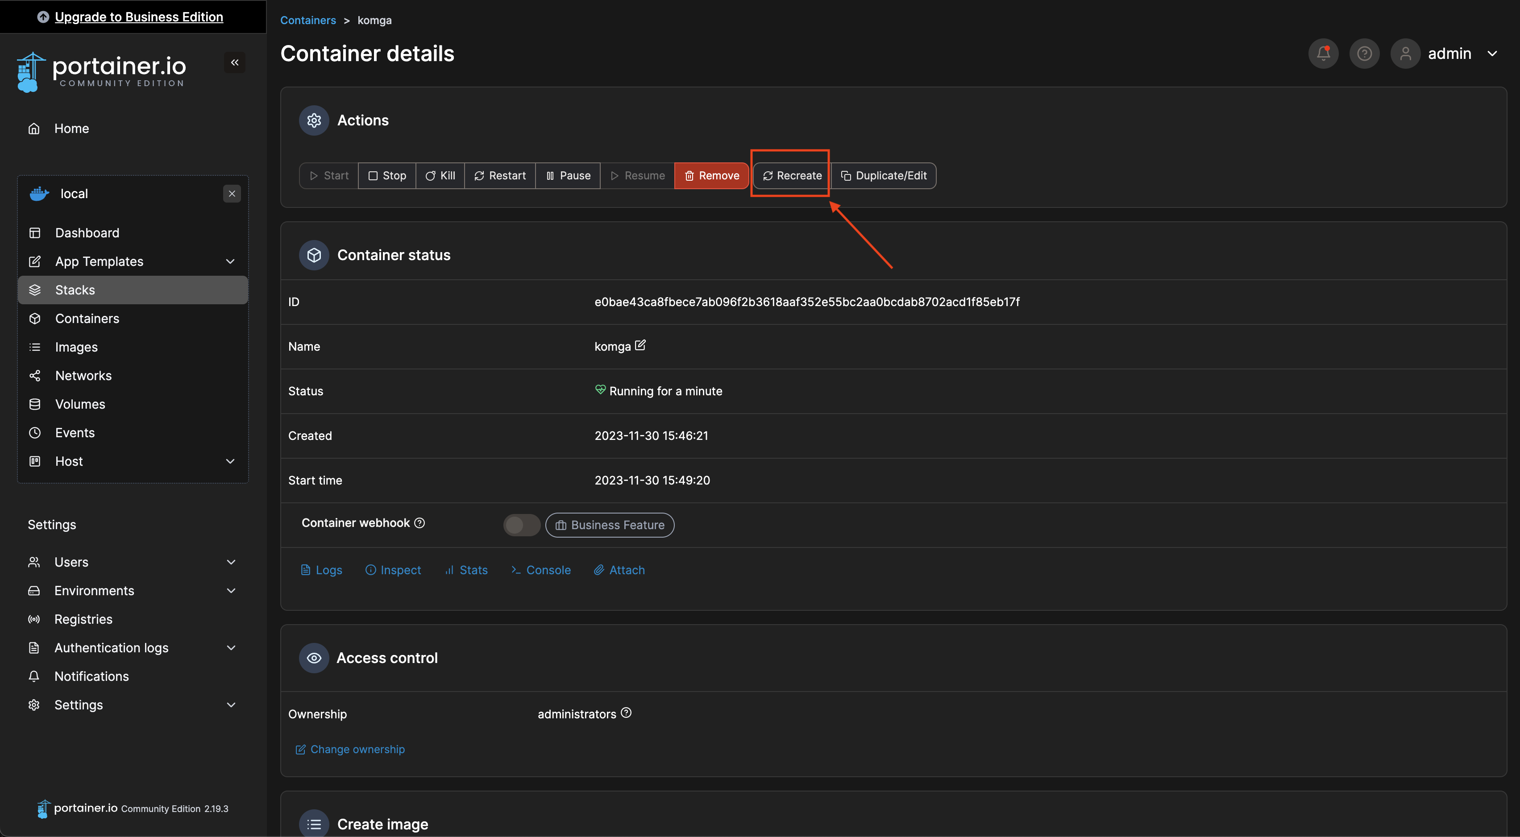Image resolution: width=1520 pixels, height=837 pixels.
Task: Click help icon next to Container webhook
Action: (419, 523)
